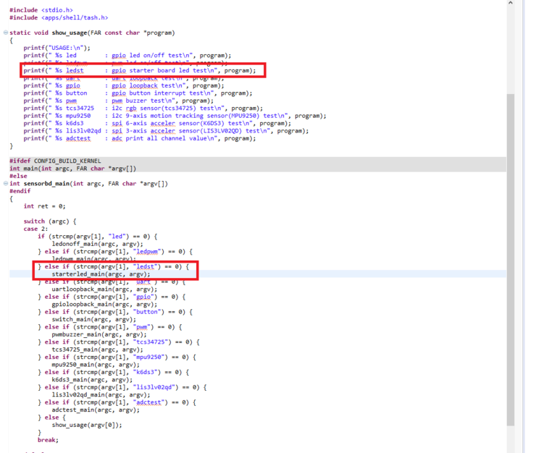
Task: Click the 'spi 6-axis acceler sensor(K6DS3)' line
Action: (157, 123)
